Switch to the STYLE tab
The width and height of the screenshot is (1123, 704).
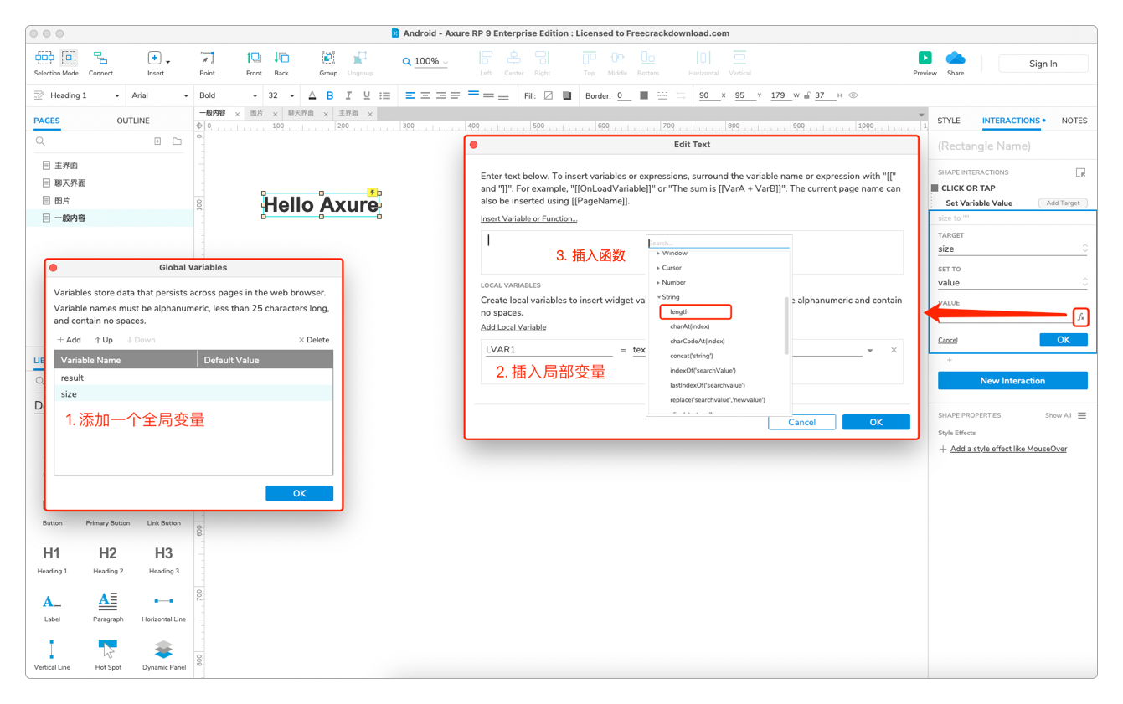pyautogui.click(x=948, y=121)
